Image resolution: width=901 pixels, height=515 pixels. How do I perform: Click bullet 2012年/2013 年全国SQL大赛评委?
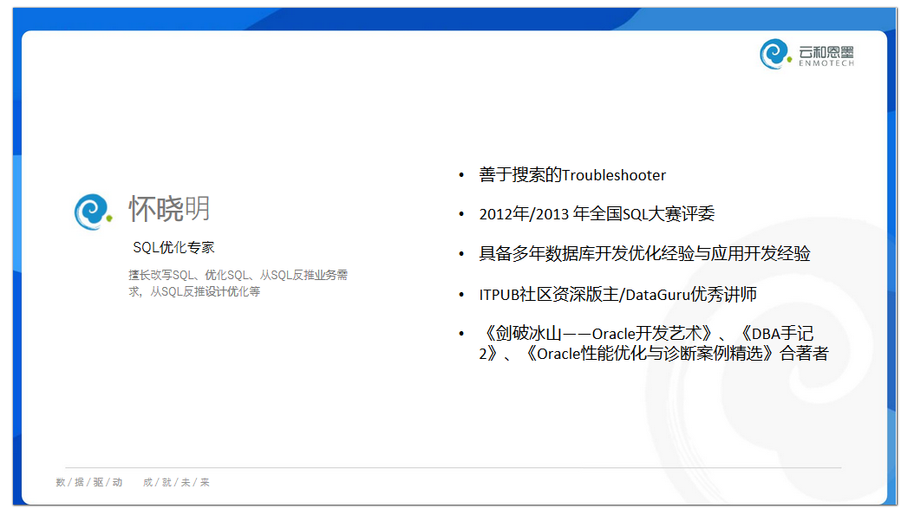pos(597,214)
